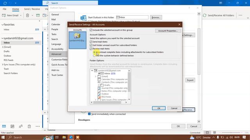Click Account Properties button
The width and height of the screenshot is (250, 140).
(168, 31)
